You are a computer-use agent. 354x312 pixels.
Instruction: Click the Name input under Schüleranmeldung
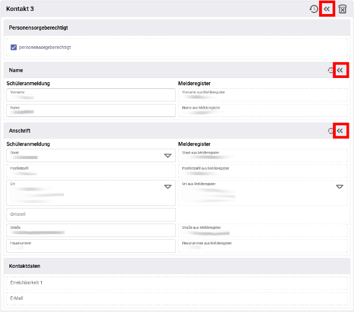click(91, 110)
